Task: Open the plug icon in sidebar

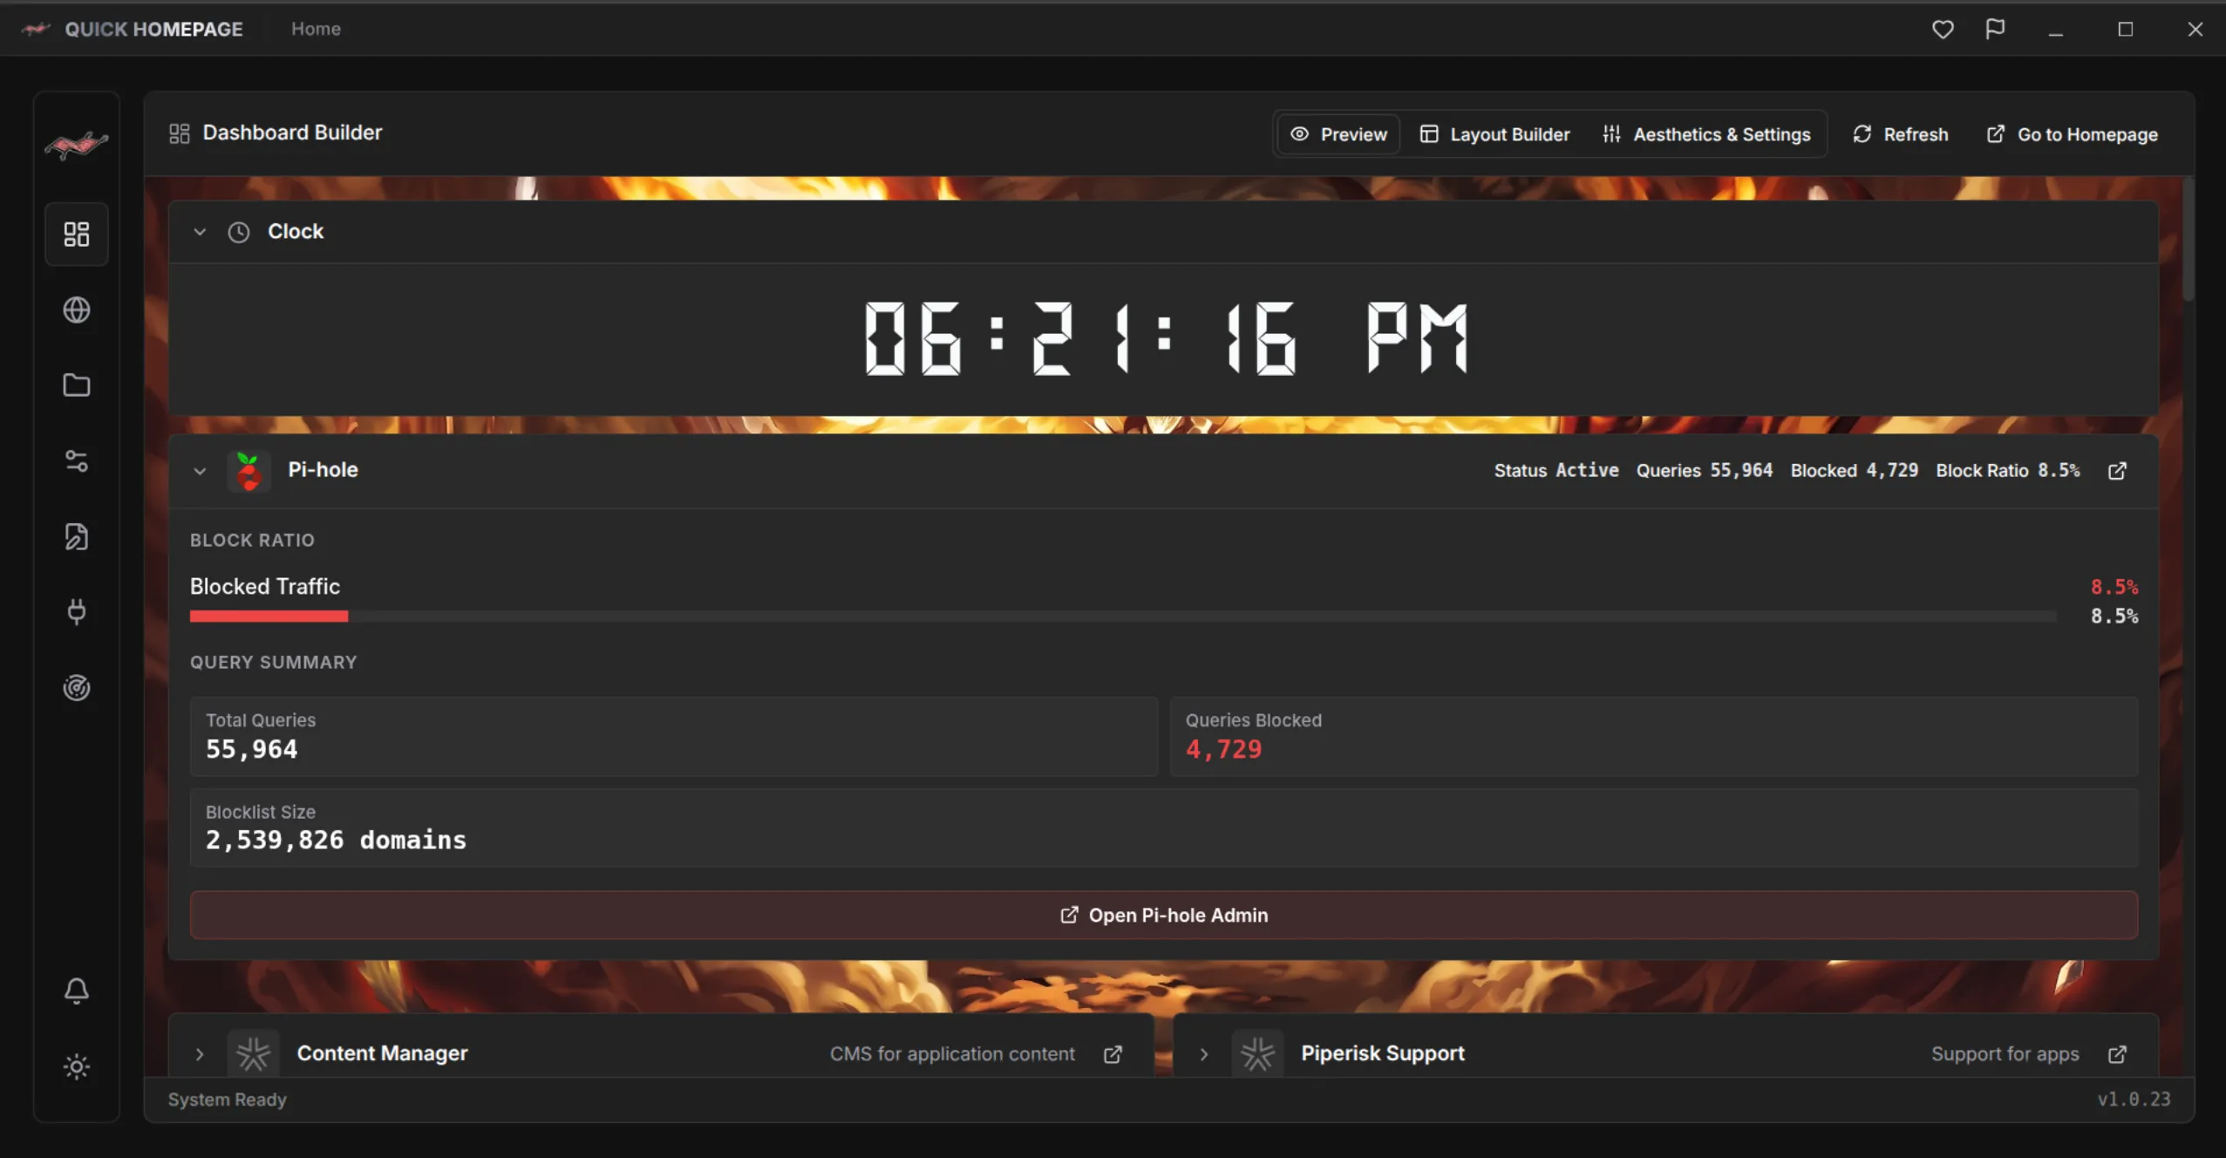Action: tap(77, 612)
